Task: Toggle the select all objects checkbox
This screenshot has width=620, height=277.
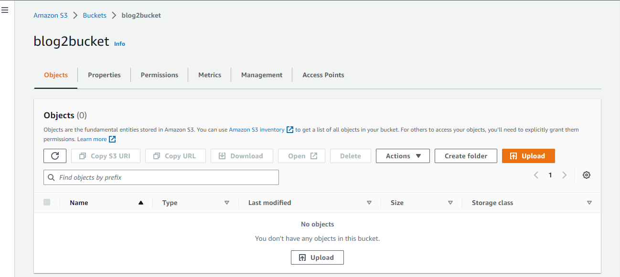Action: point(47,202)
